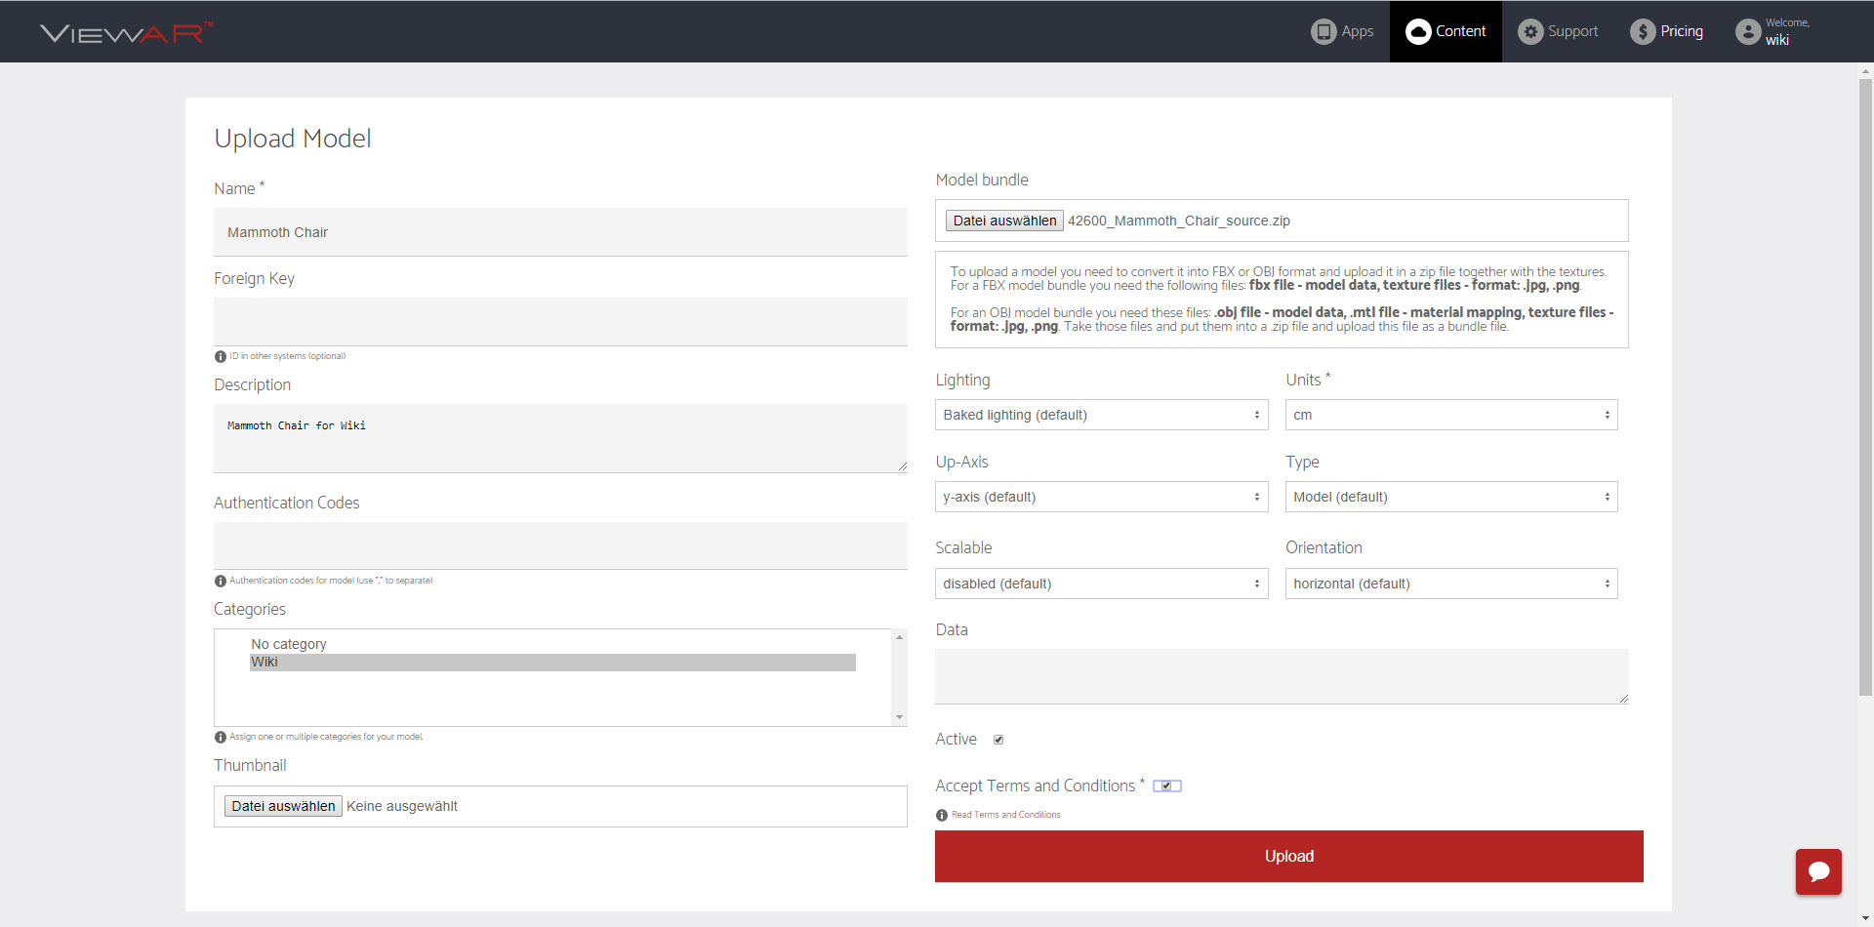
Task: Select No category in Categories list
Action: pos(289,644)
